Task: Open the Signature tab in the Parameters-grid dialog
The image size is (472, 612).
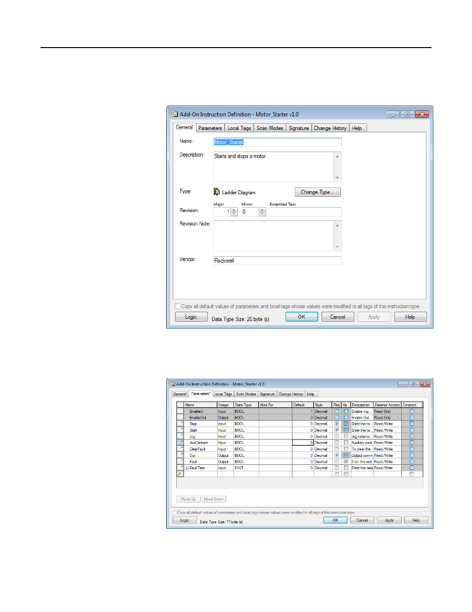Action: coord(267,394)
